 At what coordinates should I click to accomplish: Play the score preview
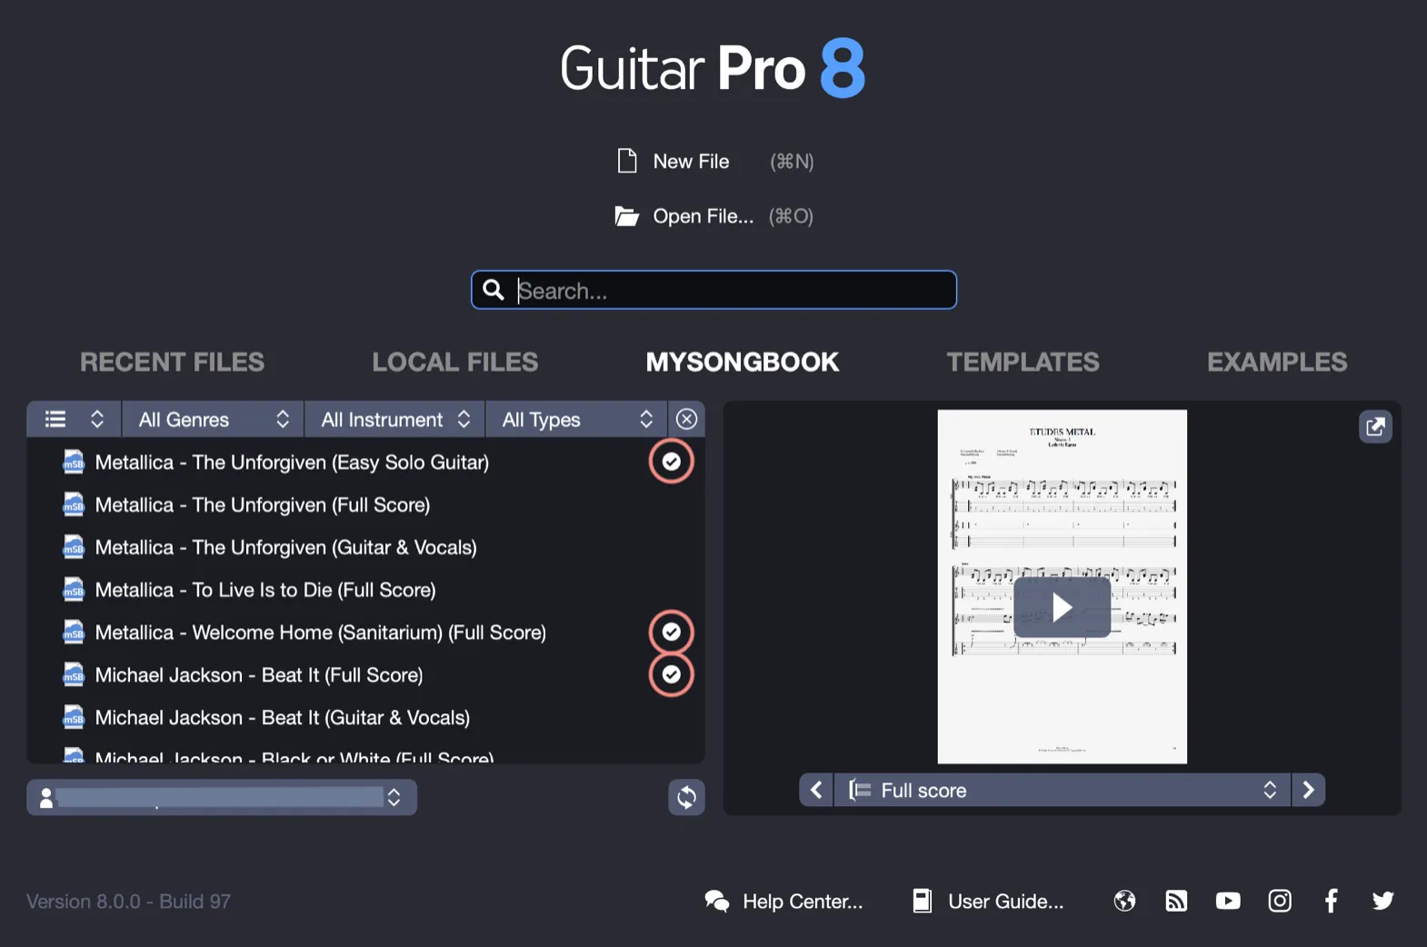[x=1062, y=607]
